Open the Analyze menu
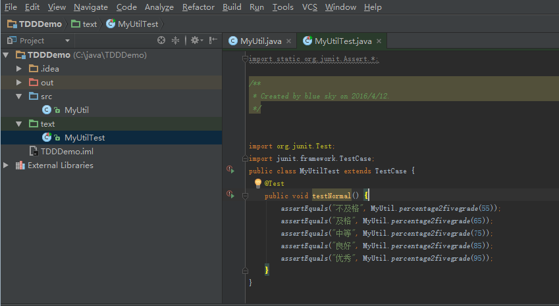 pos(159,7)
